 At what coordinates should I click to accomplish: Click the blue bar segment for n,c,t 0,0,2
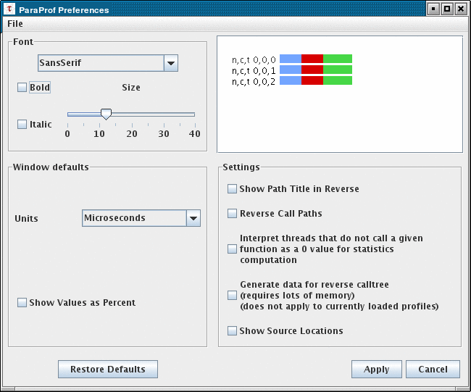pyautogui.click(x=291, y=80)
